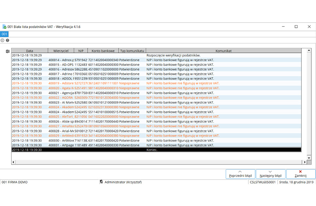Click the administrator user icon in status bar
The height and width of the screenshot is (206, 316).
(101, 182)
